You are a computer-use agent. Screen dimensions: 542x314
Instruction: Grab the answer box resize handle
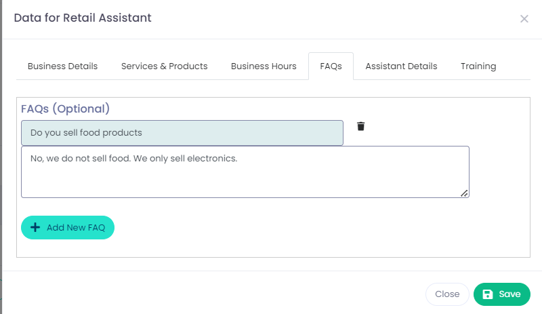tap(464, 193)
